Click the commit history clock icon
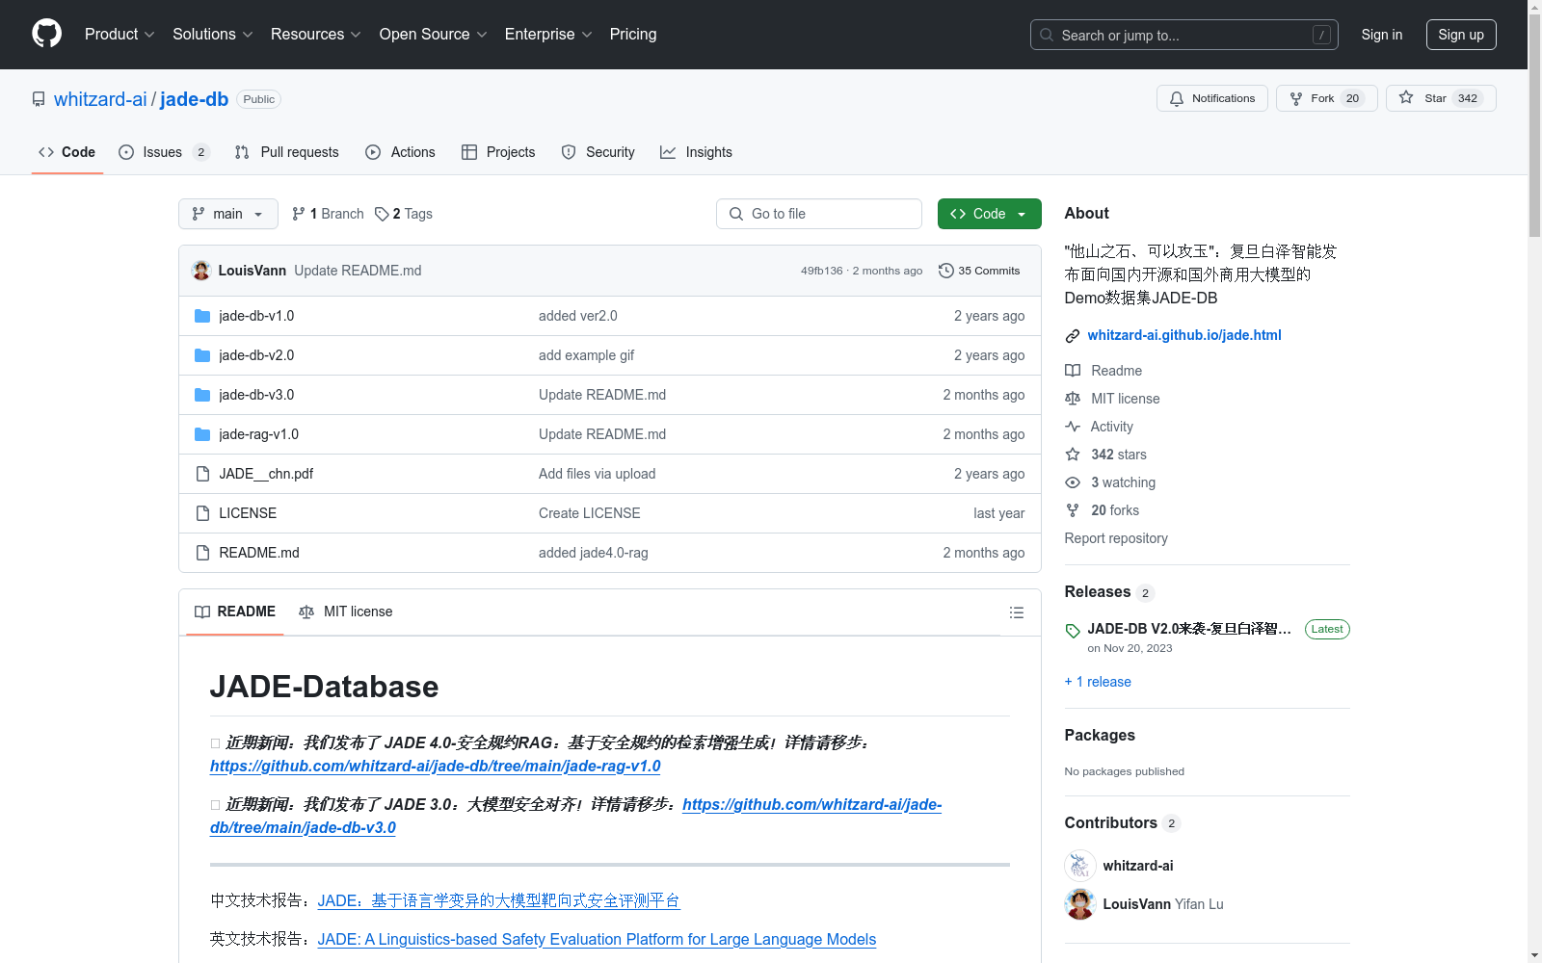 click(945, 271)
